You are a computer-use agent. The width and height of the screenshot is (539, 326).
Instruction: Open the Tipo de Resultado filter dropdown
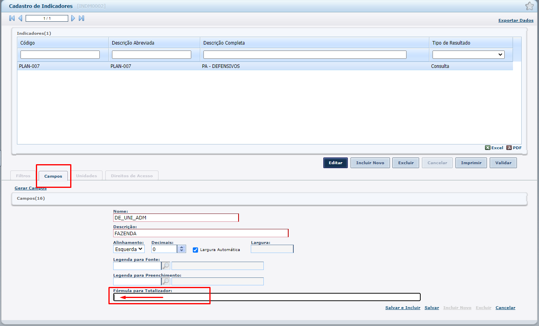(468, 54)
